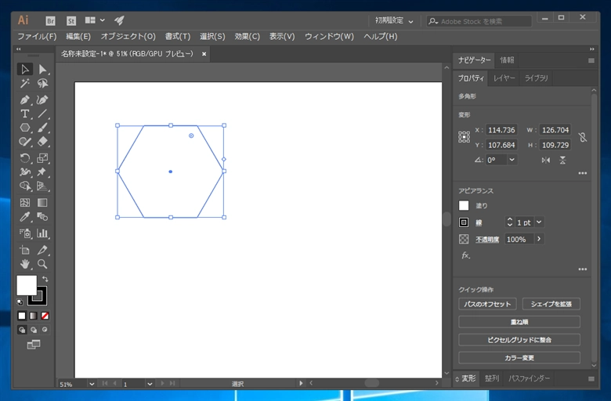Select the Polygon shape tool
Viewport: 611px width, 401px height.
click(x=25, y=128)
